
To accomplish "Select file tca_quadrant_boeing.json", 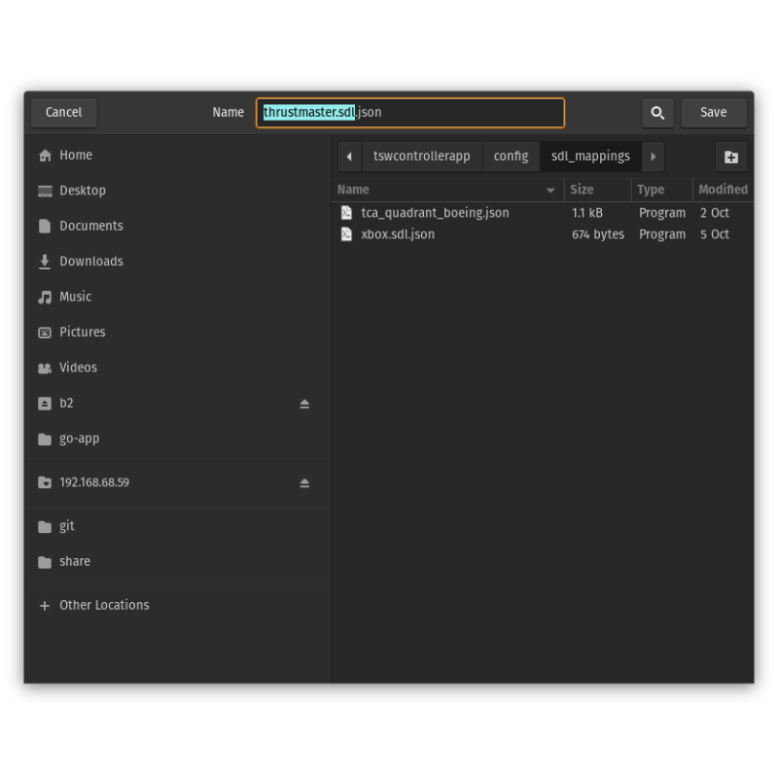I will click(x=543, y=213).
